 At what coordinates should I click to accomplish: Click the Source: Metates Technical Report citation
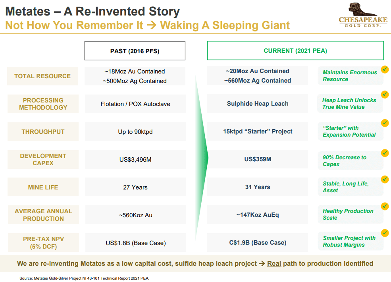[x=84, y=278]
